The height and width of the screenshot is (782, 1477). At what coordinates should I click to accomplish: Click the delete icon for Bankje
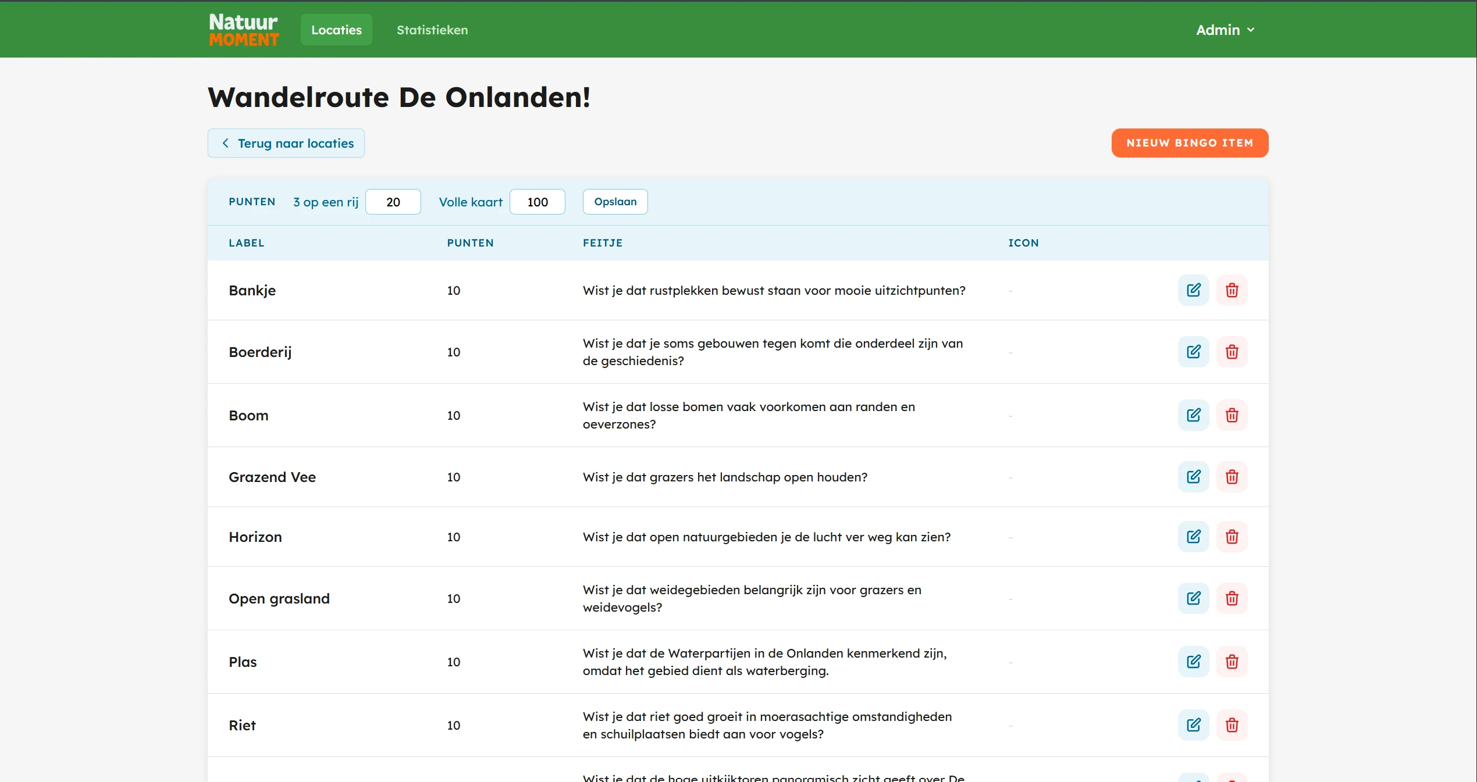(x=1232, y=290)
